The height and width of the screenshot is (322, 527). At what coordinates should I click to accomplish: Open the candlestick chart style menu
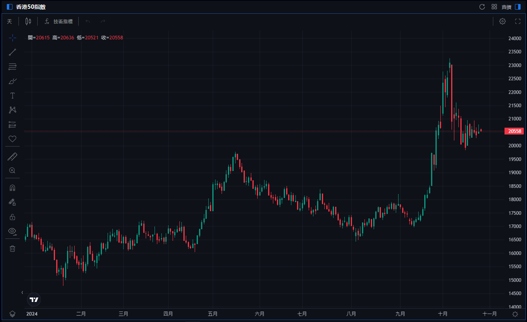(x=28, y=21)
